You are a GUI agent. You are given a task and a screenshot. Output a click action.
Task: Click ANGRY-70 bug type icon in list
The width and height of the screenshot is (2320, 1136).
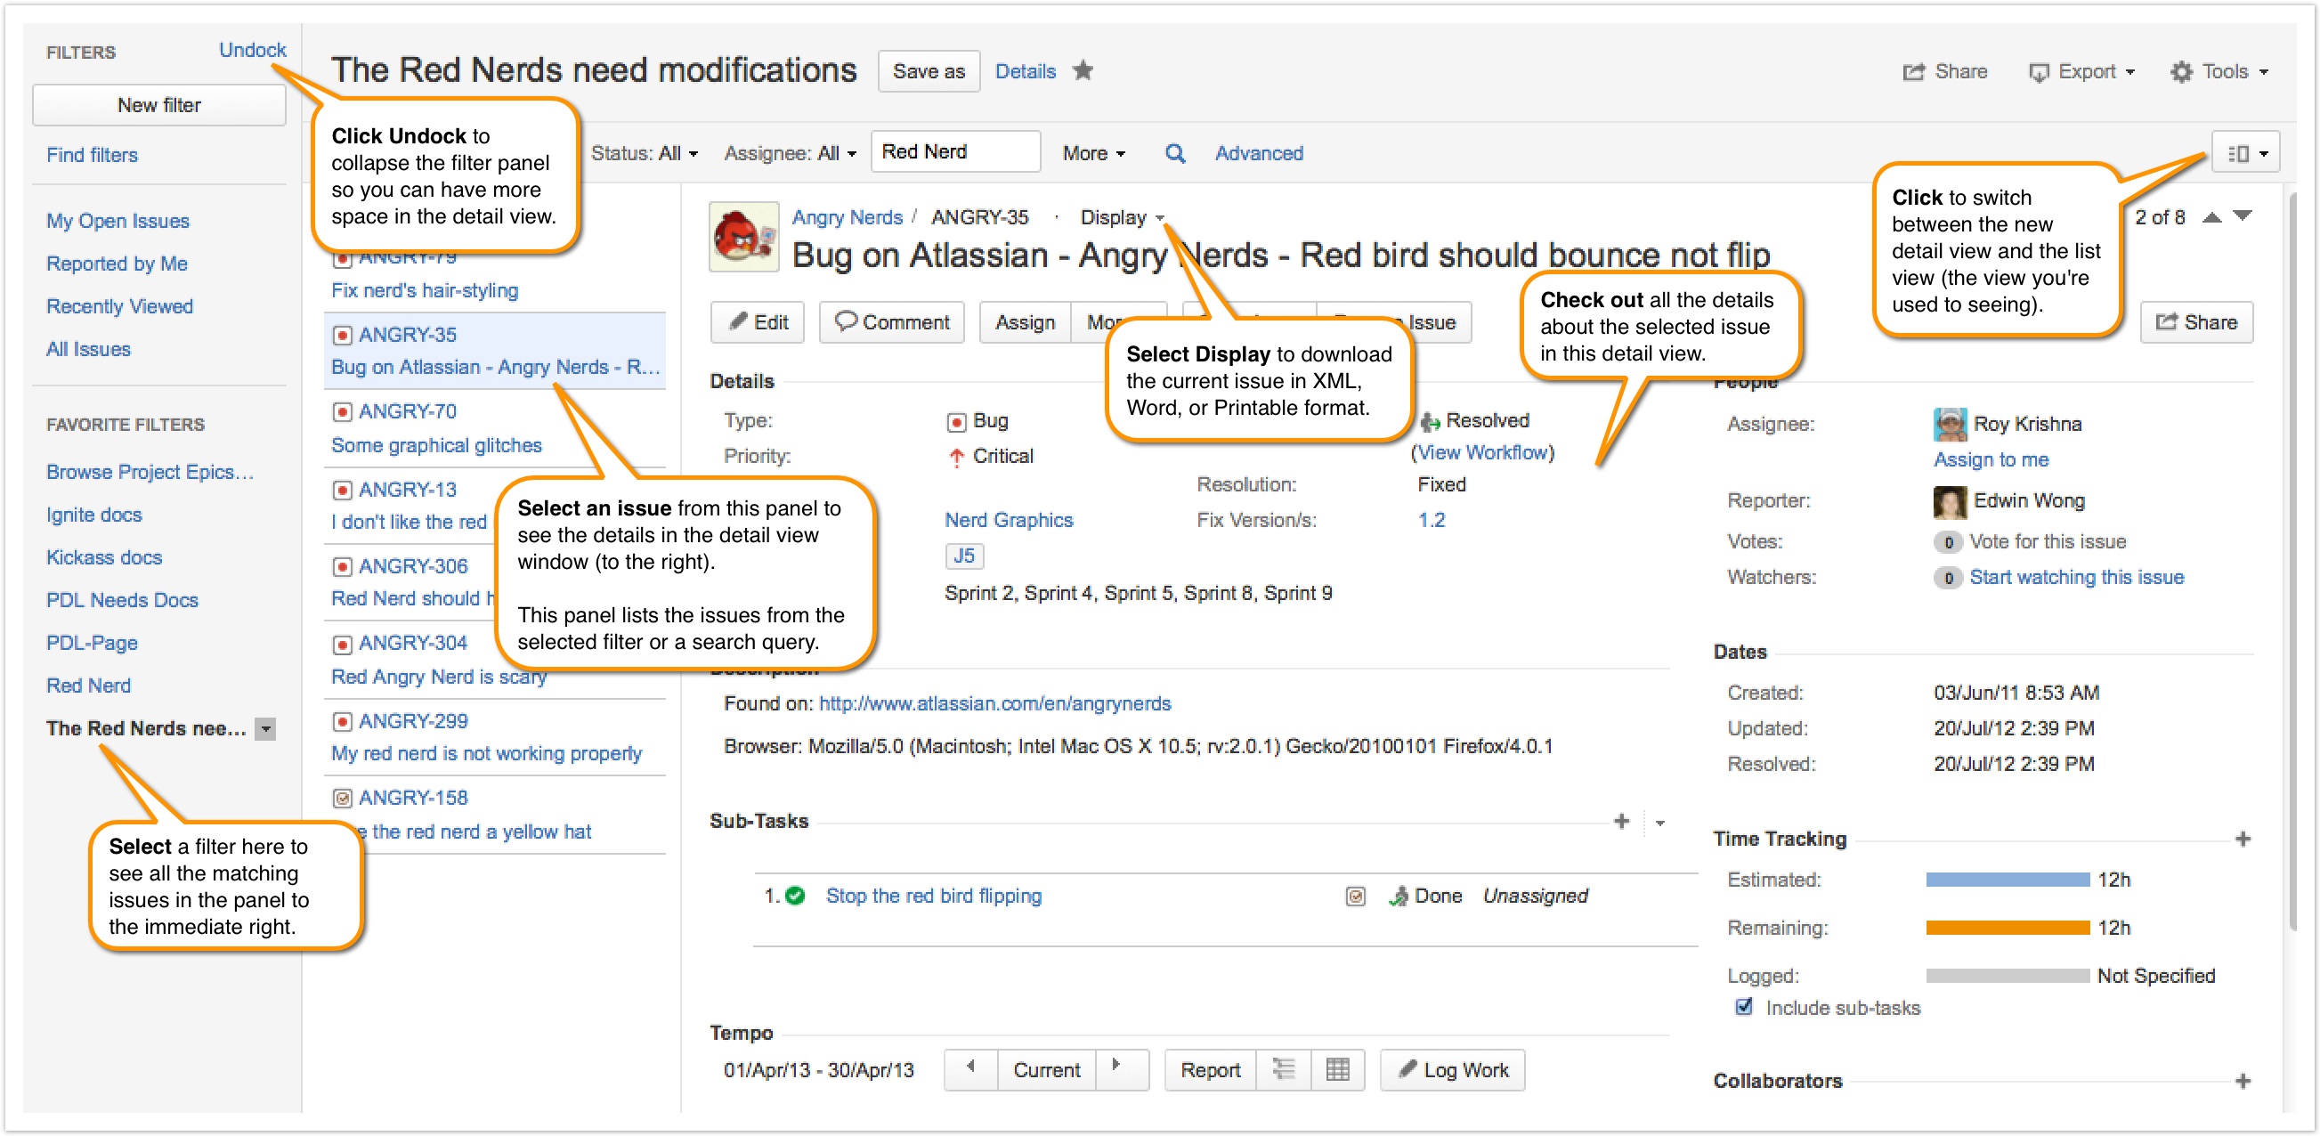pyautogui.click(x=342, y=411)
